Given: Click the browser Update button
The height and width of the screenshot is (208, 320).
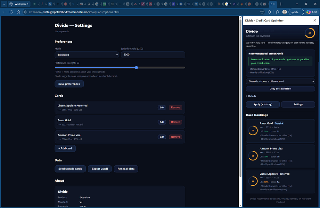Looking at the screenshot, I should point(296,12).
